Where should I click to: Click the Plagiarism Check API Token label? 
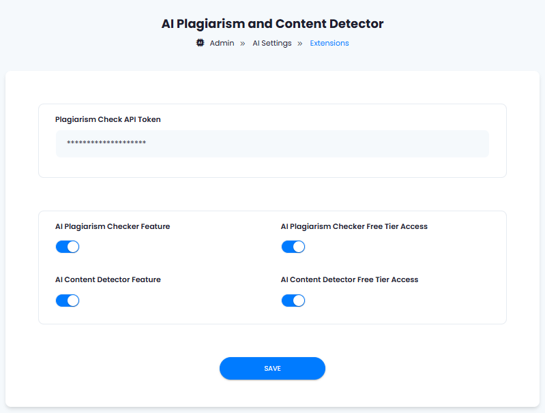pos(108,119)
